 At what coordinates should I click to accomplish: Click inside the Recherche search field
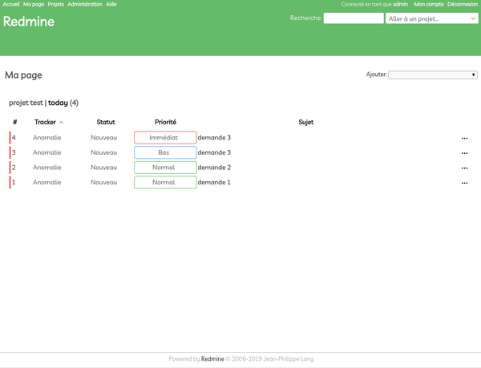coord(353,18)
